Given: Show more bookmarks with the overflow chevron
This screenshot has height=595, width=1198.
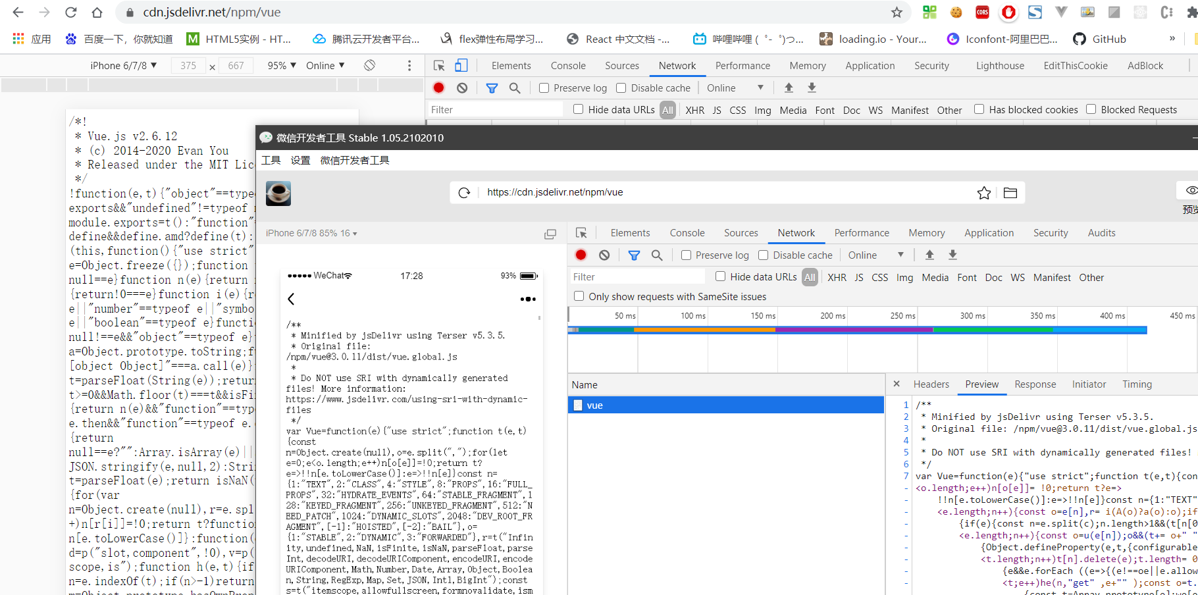Looking at the screenshot, I should click(1172, 39).
